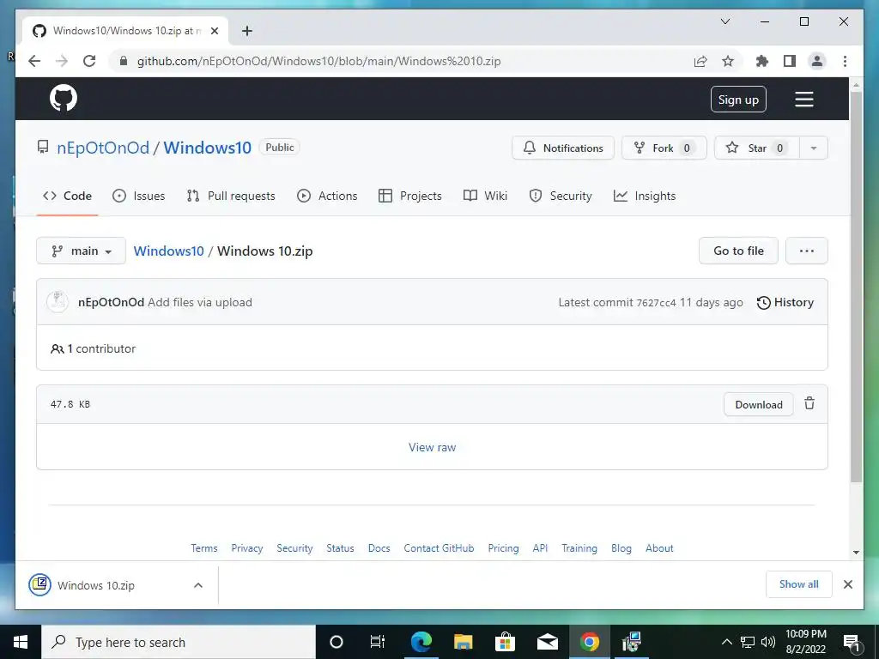Screen dimensions: 879x659
Task: Click Chrome icon on taskbar
Action: coord(589,642)
